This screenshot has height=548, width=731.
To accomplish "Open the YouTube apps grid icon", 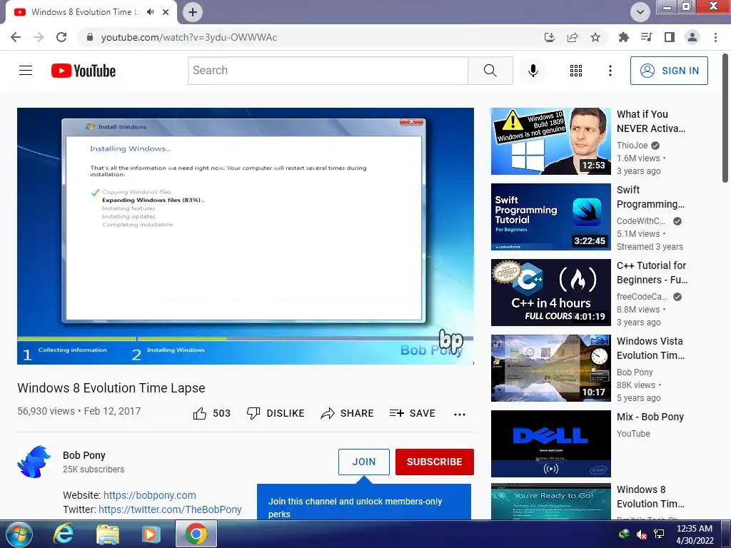I will point(576,71).
